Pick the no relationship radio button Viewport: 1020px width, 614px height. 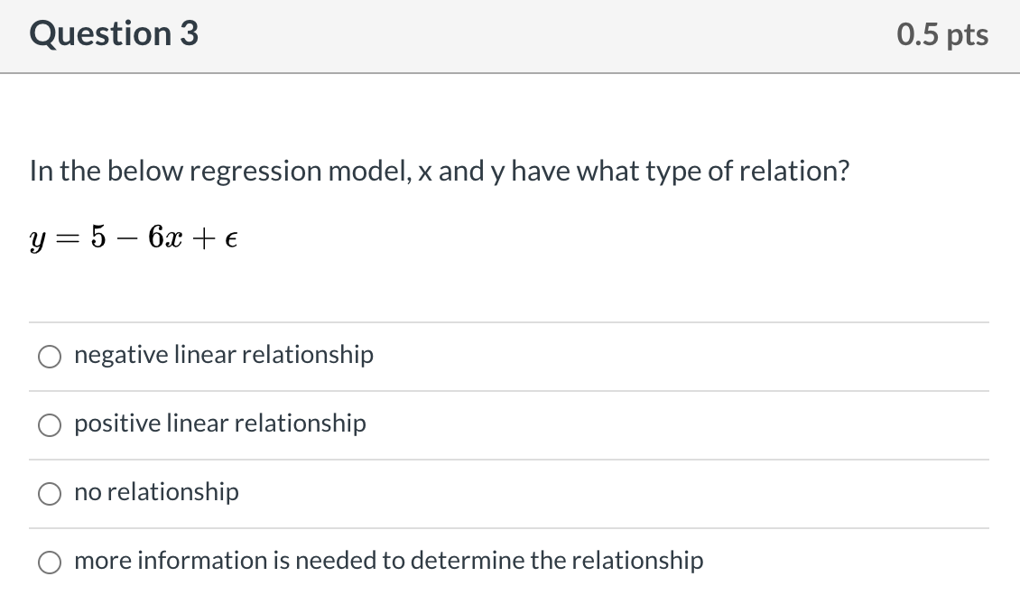pyautogui.click(x=49, y=494)
